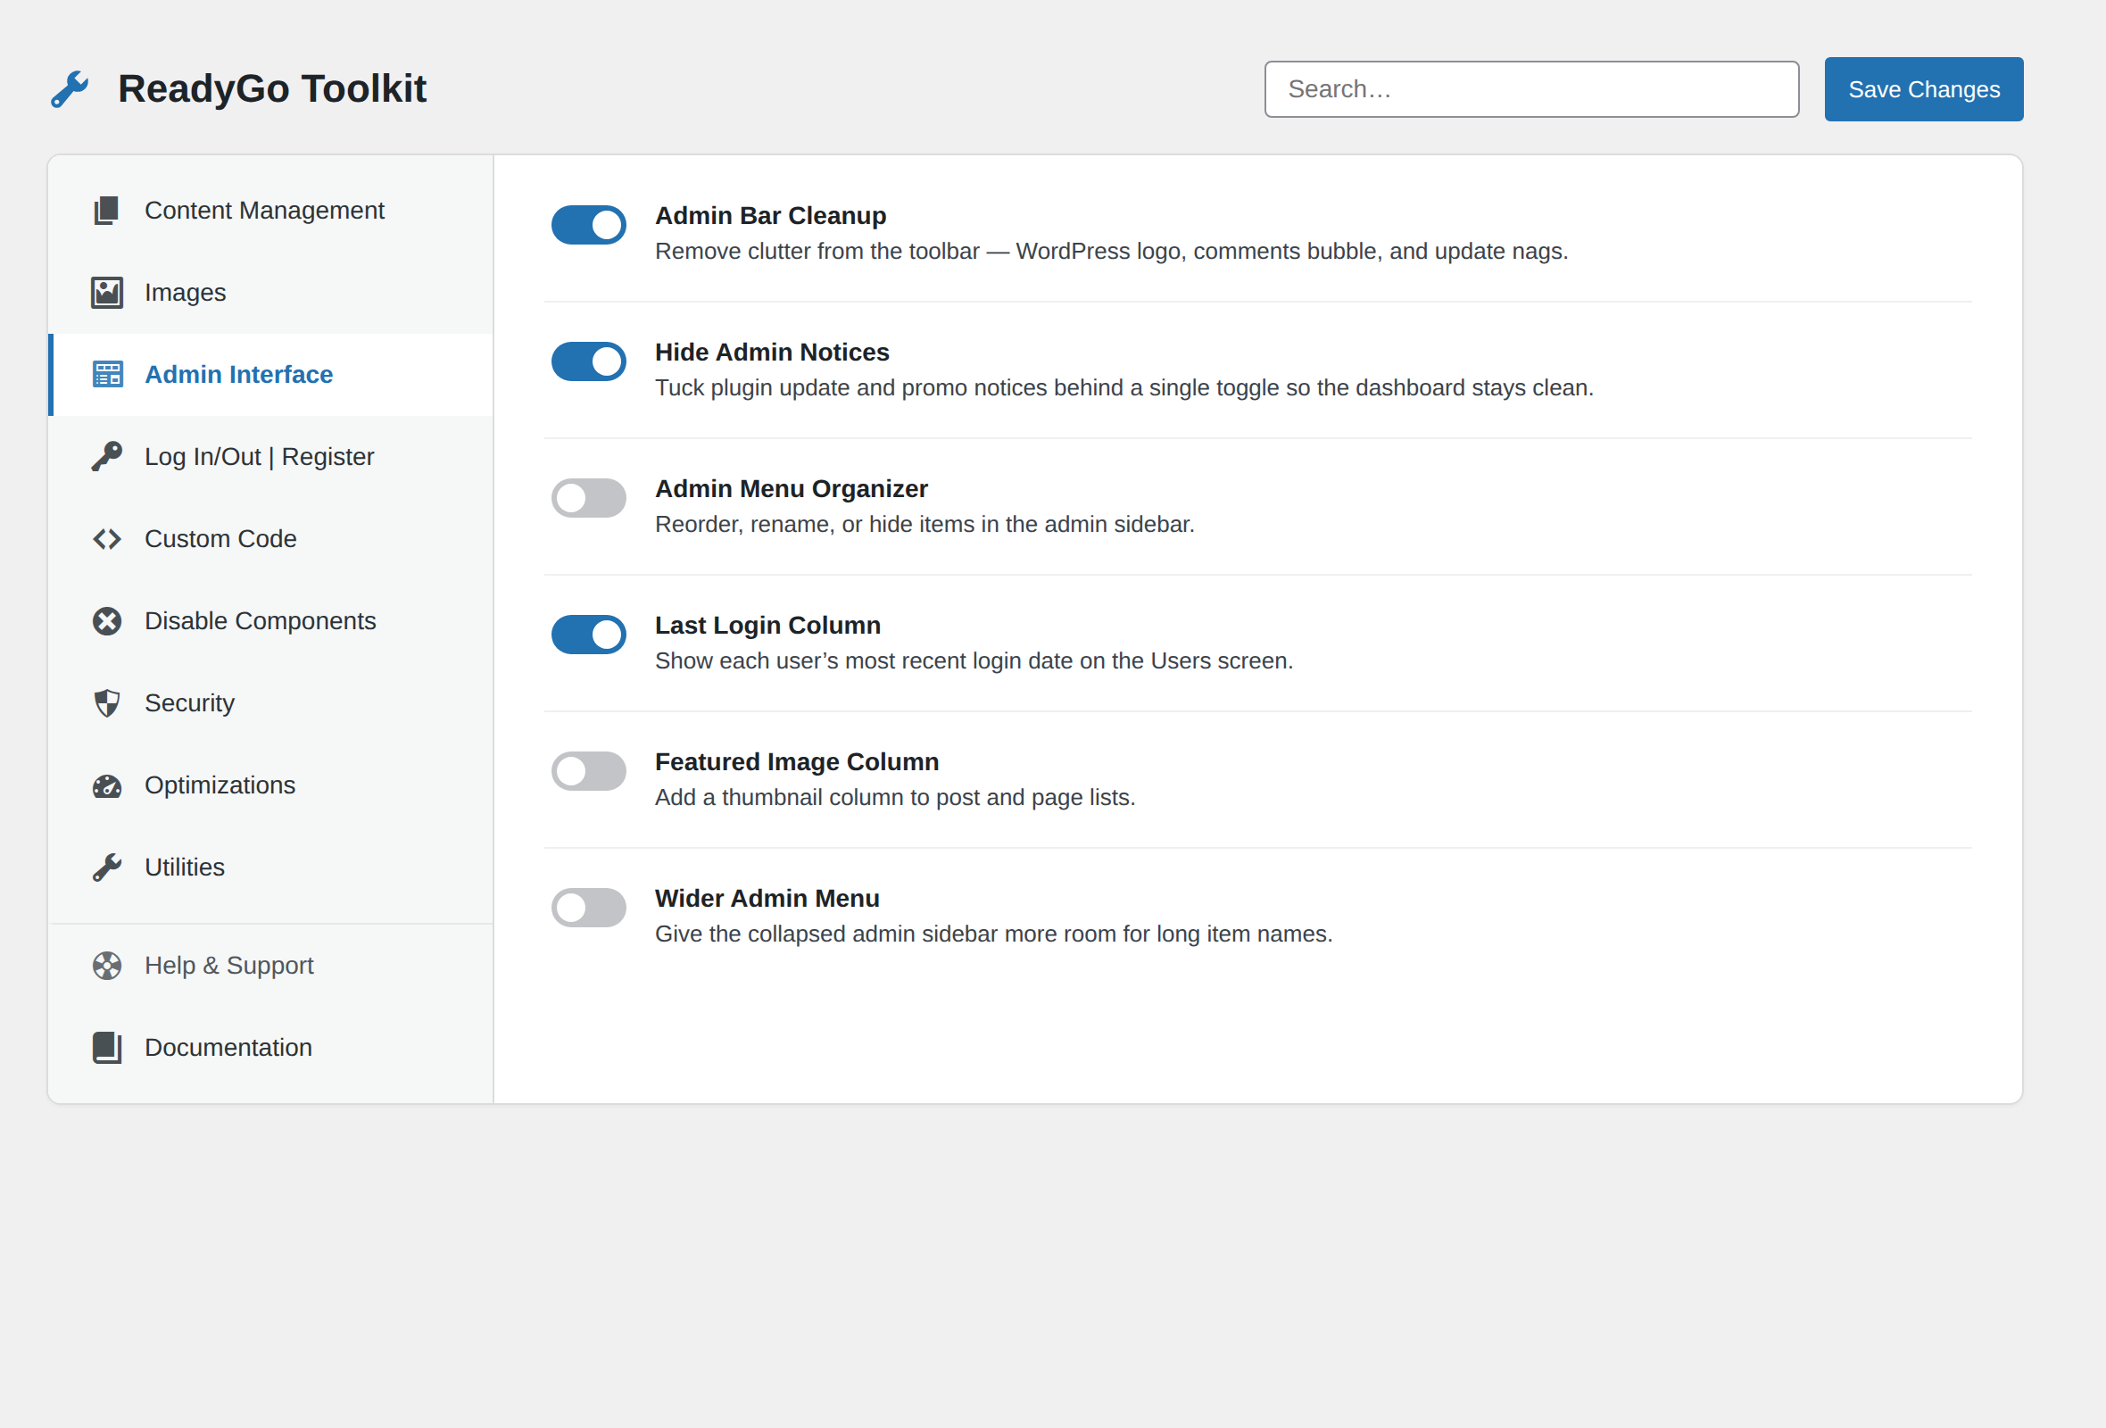Click the Admin Menu Organizer heading
This screenshot has height=1428, width=2106.
pyautogui.click(x=792, y=489)
